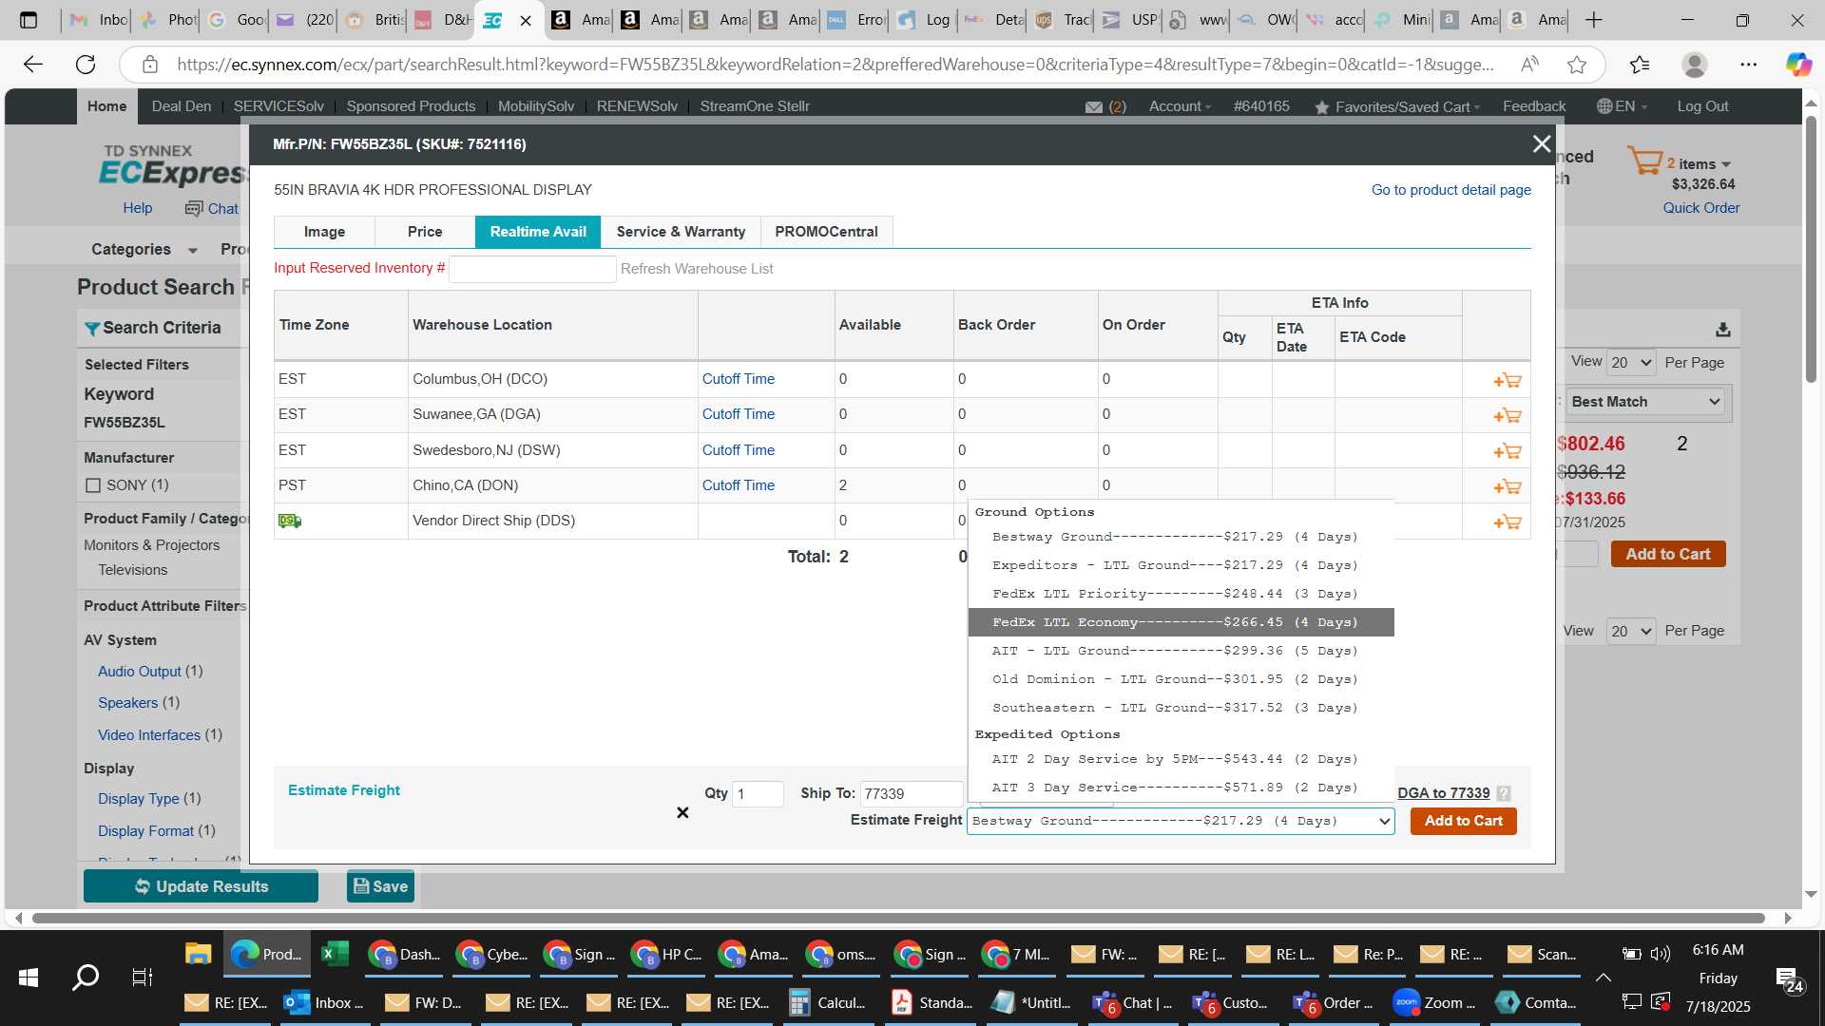Open the PROMOCentral tab
Screen dimensions: 1825x1026
click(x=826, y=232)
